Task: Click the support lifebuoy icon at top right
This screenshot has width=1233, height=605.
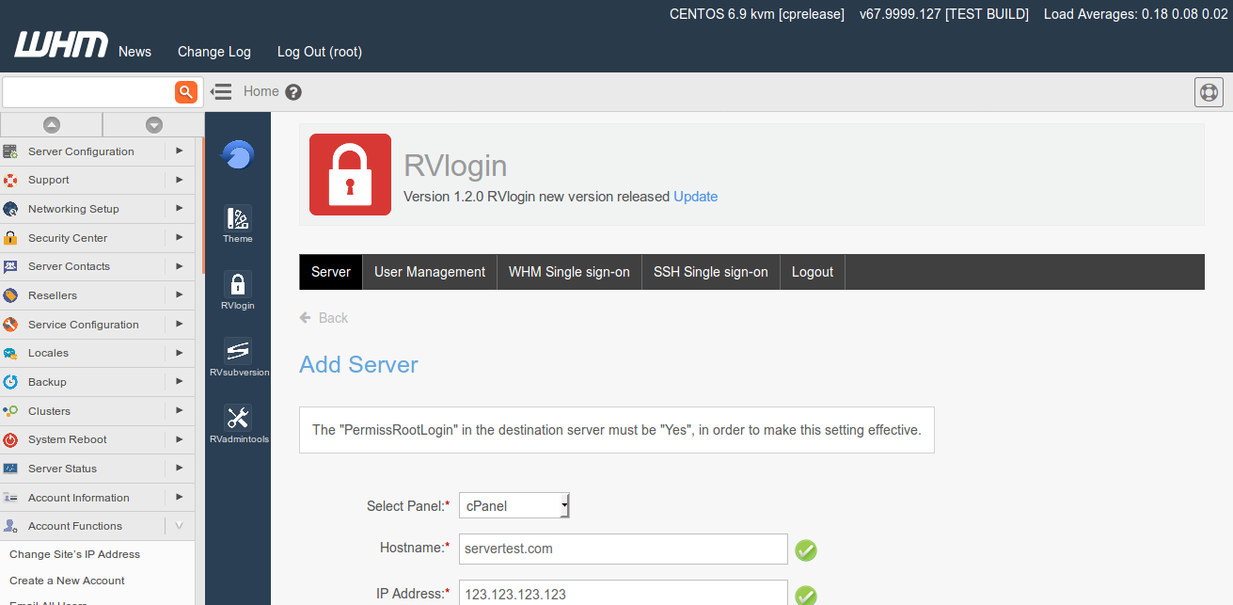Action: pos(1209,92)
